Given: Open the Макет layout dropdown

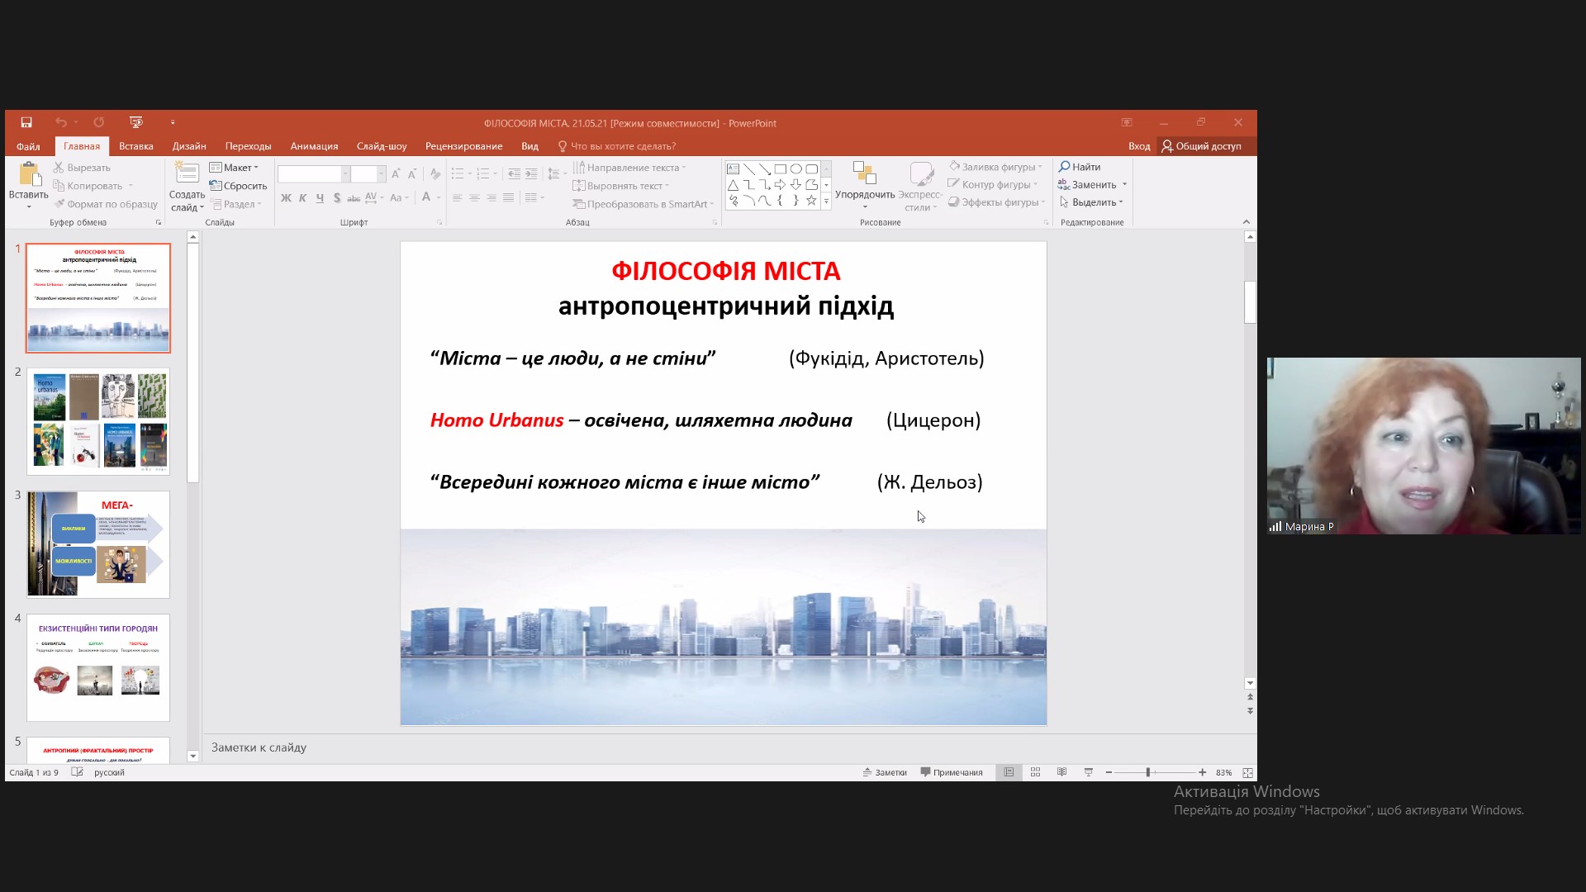Looking at the screenshot, I should 235,168.
